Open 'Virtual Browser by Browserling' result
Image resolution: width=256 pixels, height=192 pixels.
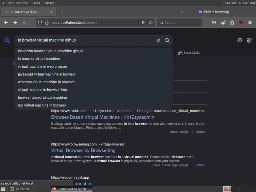tap(83, 150)
